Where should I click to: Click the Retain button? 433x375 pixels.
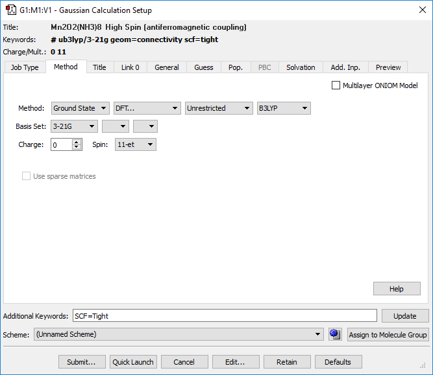[x=287, y=362]
